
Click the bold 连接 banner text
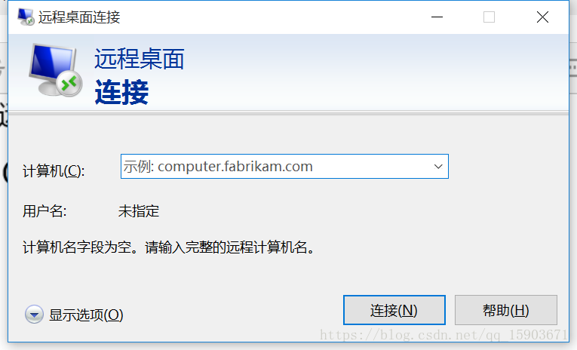(x=121, y=92)
